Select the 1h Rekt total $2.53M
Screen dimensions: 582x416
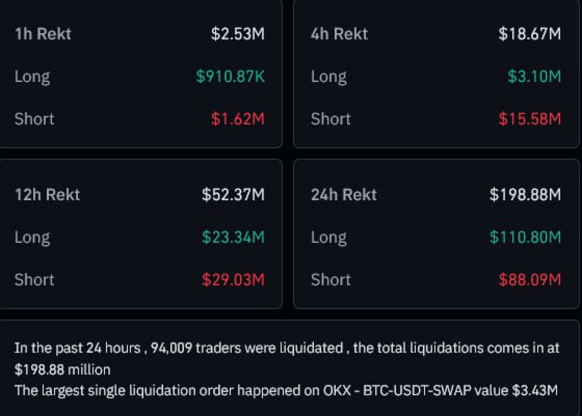238,34
